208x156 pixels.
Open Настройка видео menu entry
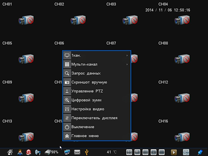(97, 109)
